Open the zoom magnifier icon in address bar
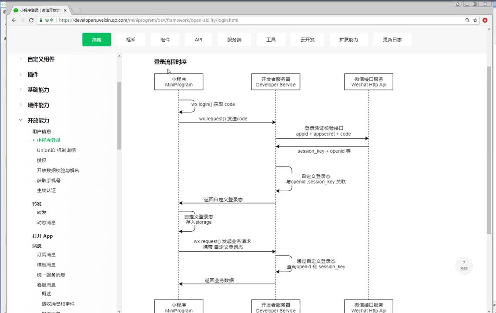This screenshot has width=496, height=313. (467, 20)
